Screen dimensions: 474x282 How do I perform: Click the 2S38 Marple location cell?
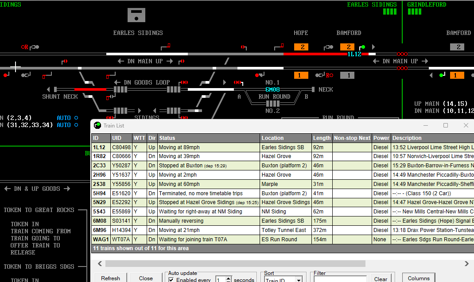pyautogui.click(x=286, y=184)
